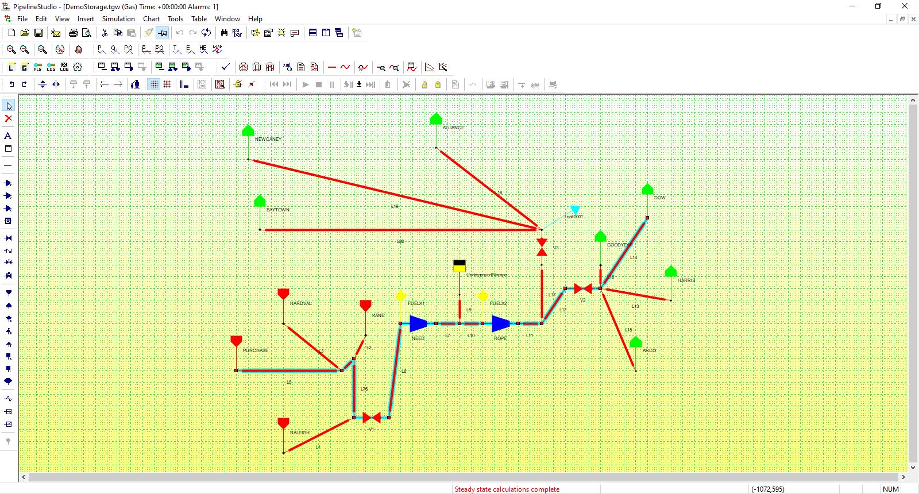Copy selection using the copy icon
Screen dimensions: 919x494
coord(118,33)
